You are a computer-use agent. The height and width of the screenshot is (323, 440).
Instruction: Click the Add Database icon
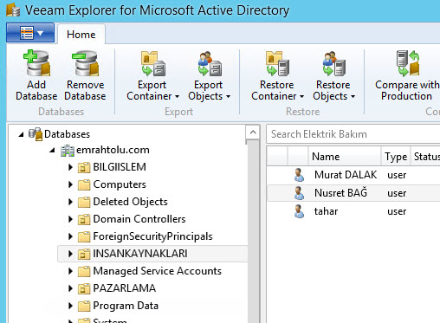pyautogui.click(x=36, y=63)
